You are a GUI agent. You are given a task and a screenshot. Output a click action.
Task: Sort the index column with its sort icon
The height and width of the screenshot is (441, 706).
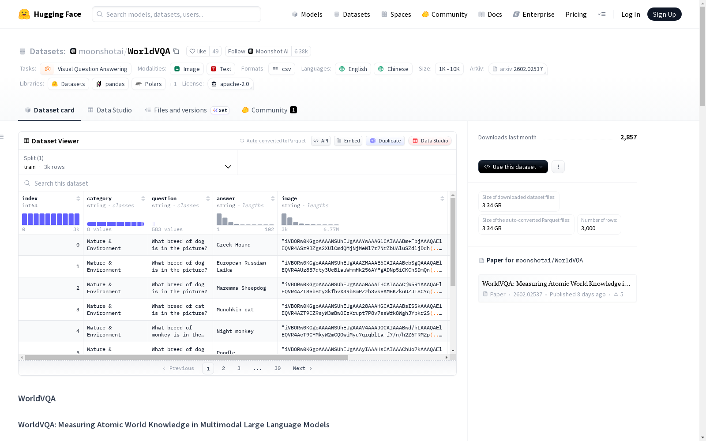click(x=78, y=198)
